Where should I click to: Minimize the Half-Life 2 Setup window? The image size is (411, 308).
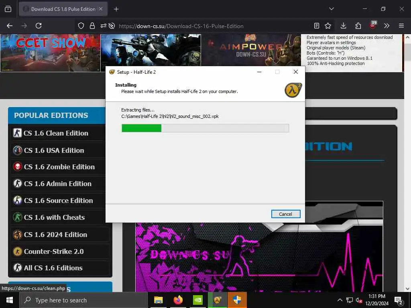click(259, 72)
